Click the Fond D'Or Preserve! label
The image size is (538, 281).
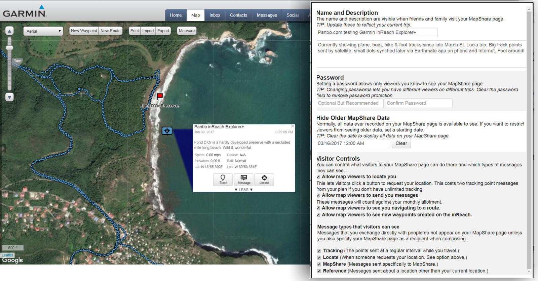point(159,106)
